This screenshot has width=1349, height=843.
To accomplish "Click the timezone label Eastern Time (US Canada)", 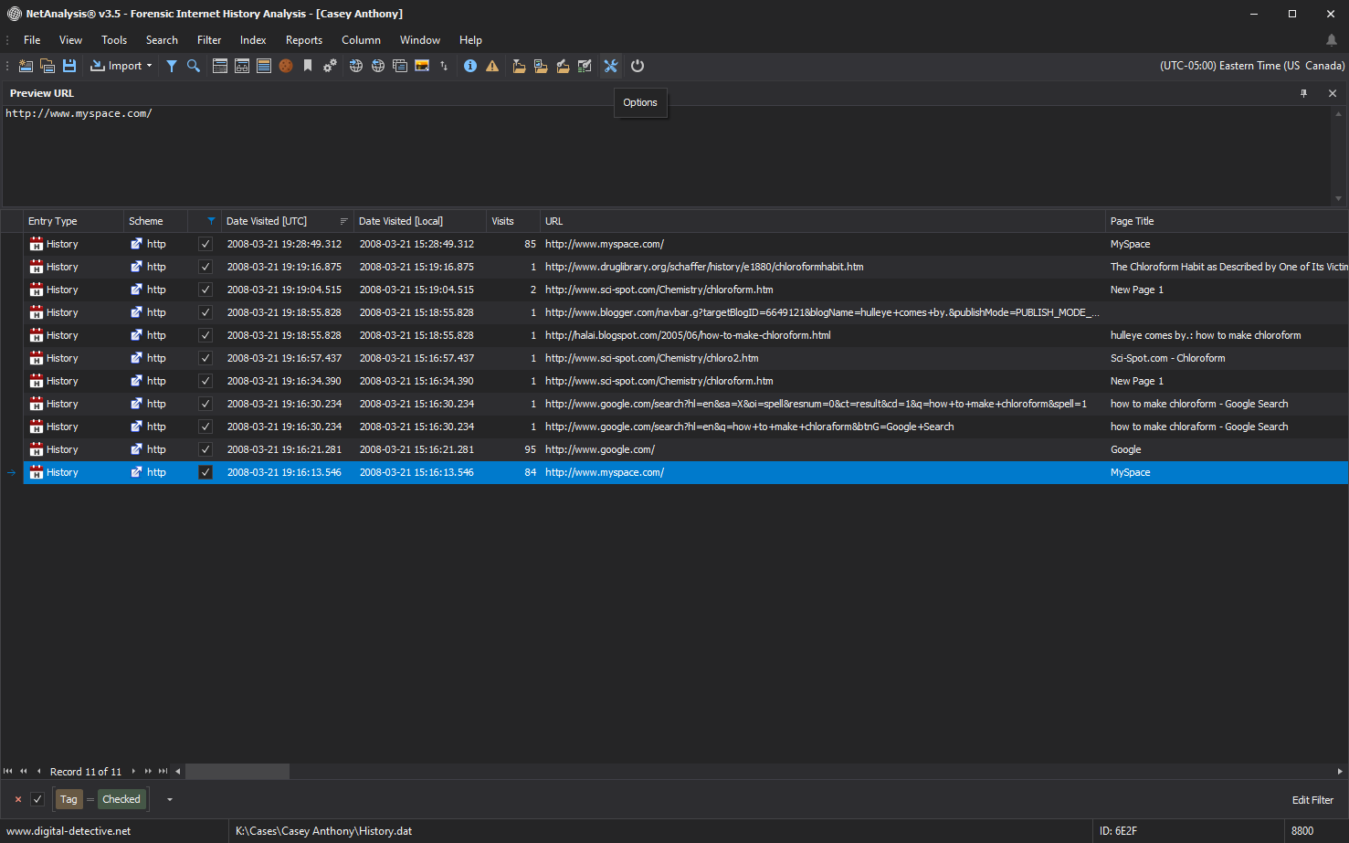I will (1252, 66).
